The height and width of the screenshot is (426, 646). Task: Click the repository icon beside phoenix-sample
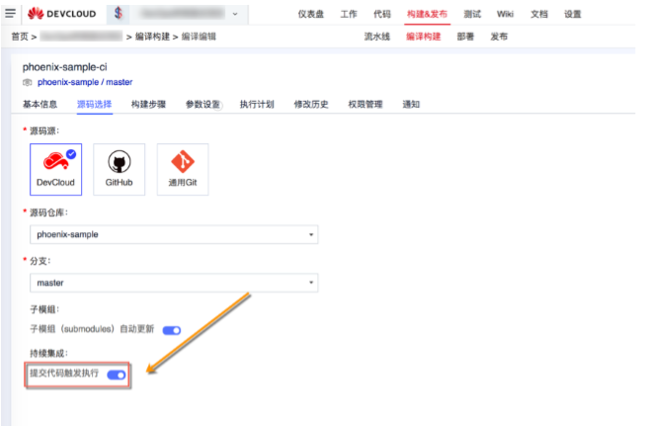[28, 82]
